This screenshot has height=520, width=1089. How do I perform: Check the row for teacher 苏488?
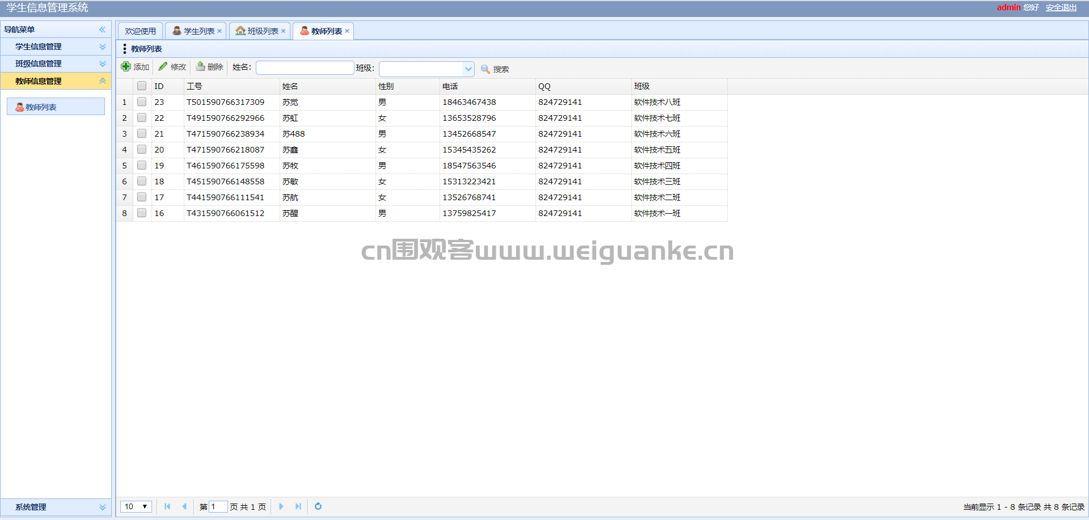pyautogui.click(x=142, y=134)
